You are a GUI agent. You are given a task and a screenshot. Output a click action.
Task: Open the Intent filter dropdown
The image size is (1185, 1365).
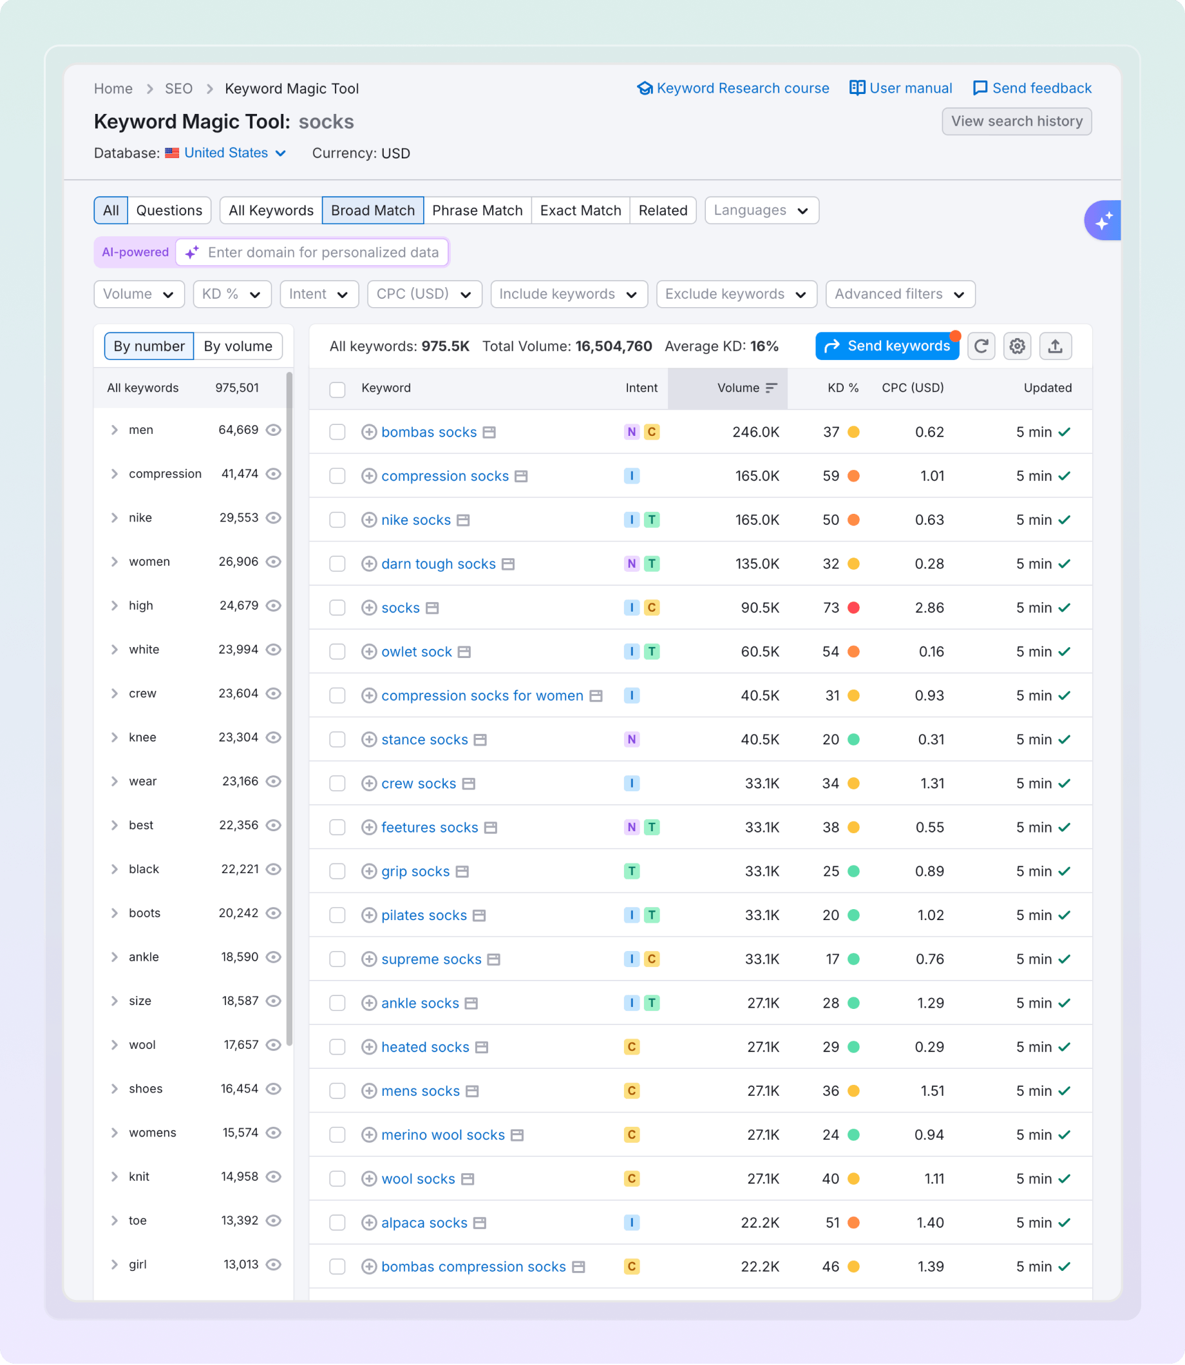pos(319,294)
